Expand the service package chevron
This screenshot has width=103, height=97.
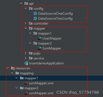pyautogui.click(x=26, y=58)
